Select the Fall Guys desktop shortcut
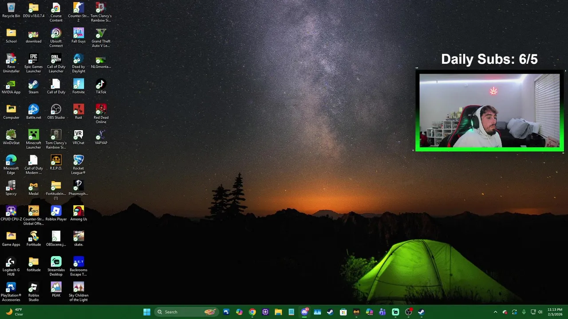The width and height of the screenshot is (568, 319). [79, 36]
